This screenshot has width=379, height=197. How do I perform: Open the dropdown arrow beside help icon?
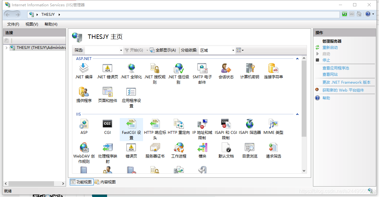point(373,14)
